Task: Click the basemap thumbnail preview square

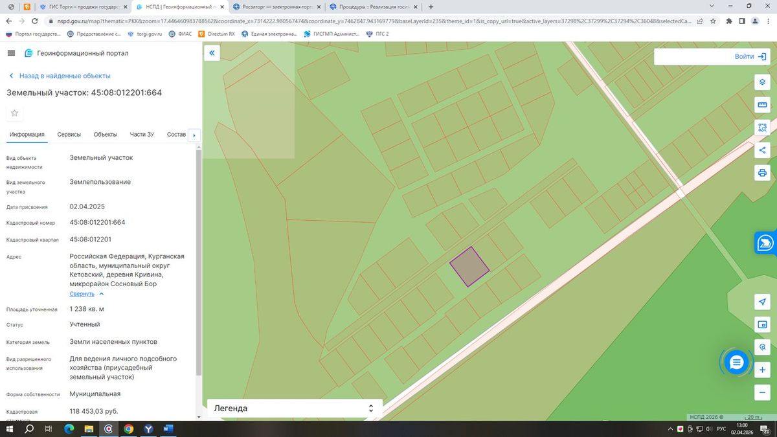Action: point(249,100)
